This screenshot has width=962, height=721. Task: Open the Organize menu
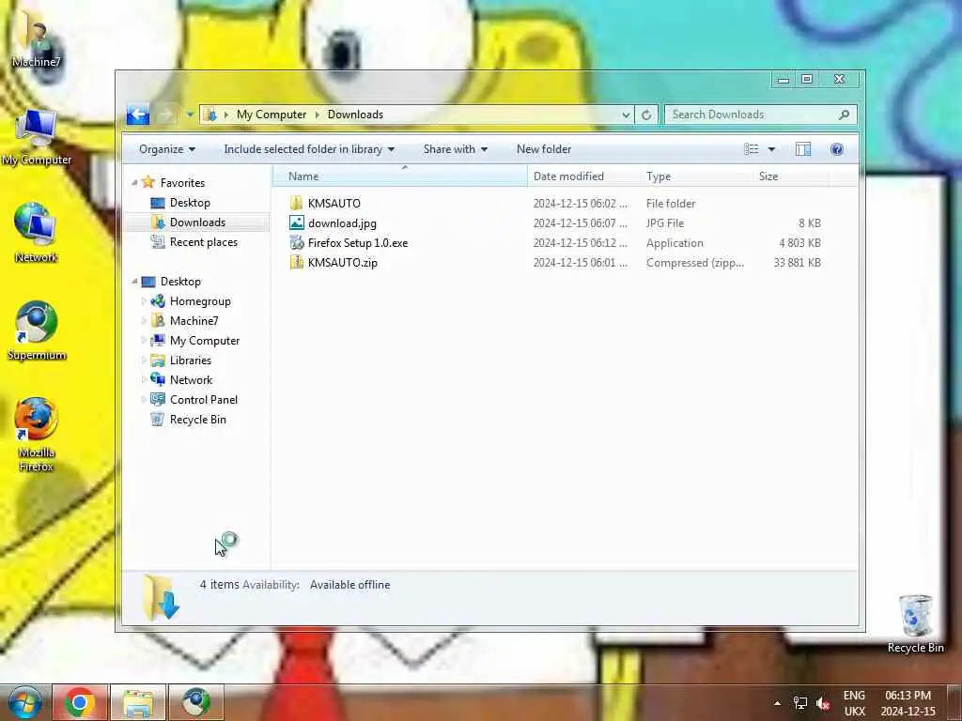pyautogui.click(x=167, y=149)
